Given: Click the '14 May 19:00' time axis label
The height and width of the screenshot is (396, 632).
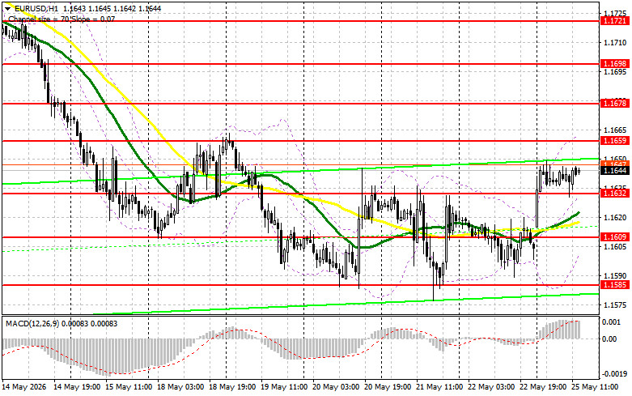Looking at the screenshot, I should tap(77, 387).
